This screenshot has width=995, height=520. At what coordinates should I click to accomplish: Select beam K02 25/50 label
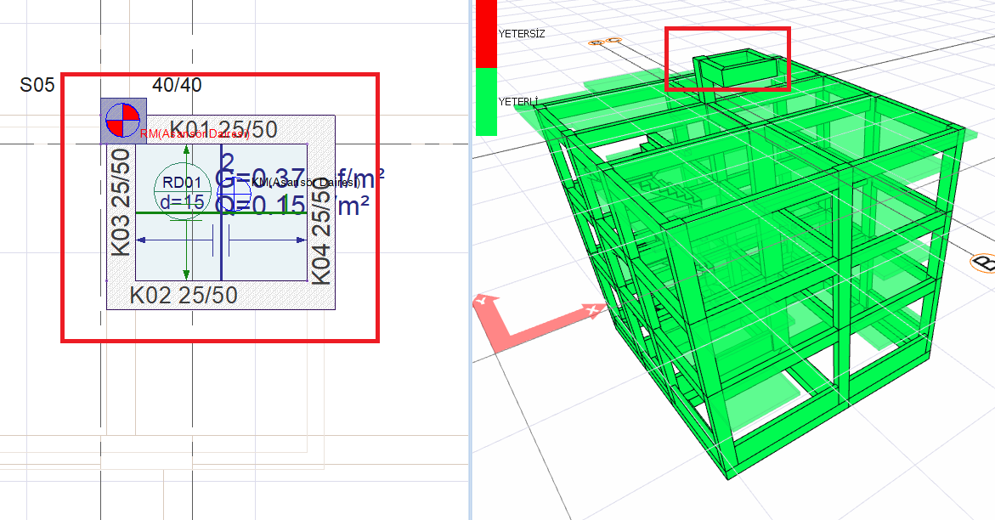point(184,296)
